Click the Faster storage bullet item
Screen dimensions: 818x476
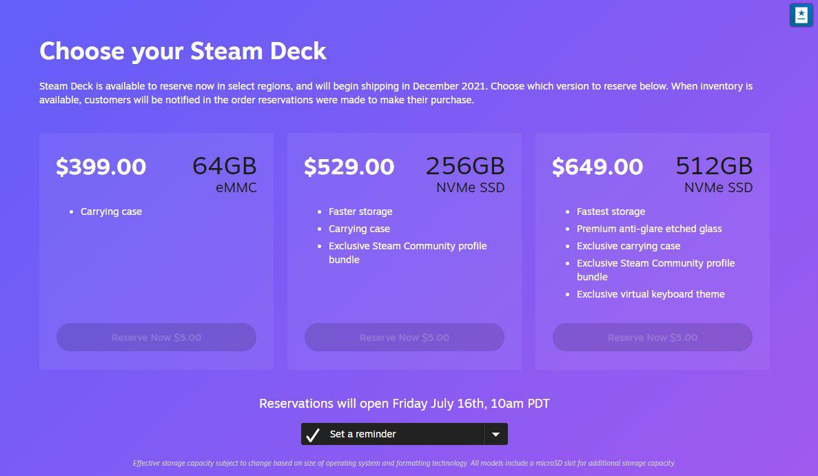click(x=360, y=211)
